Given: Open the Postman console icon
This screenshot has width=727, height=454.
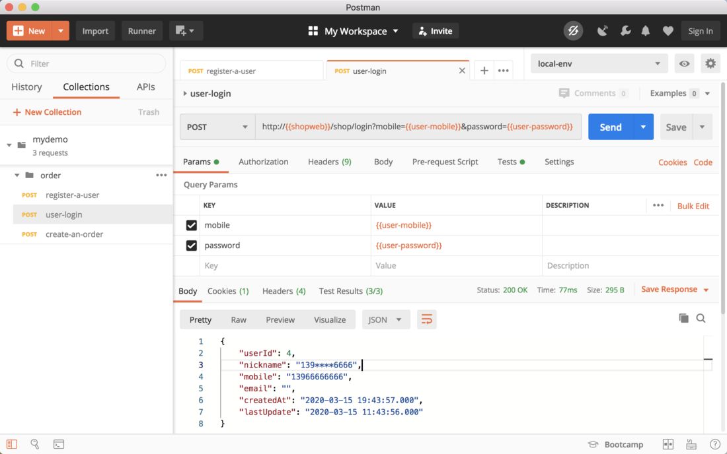Looking at the screenshot, I should tap(59, 445).
